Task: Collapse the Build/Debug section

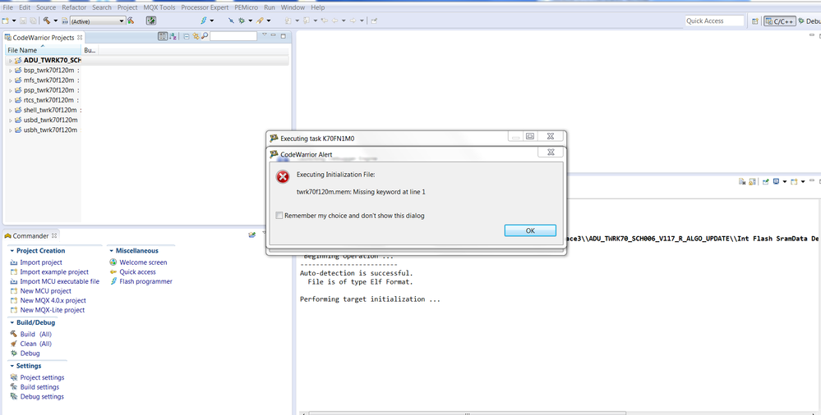Action: (x=12, y=322)
